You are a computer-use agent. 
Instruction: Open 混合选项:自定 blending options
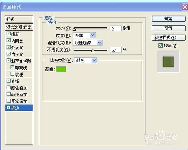click(x=19, y=27)
